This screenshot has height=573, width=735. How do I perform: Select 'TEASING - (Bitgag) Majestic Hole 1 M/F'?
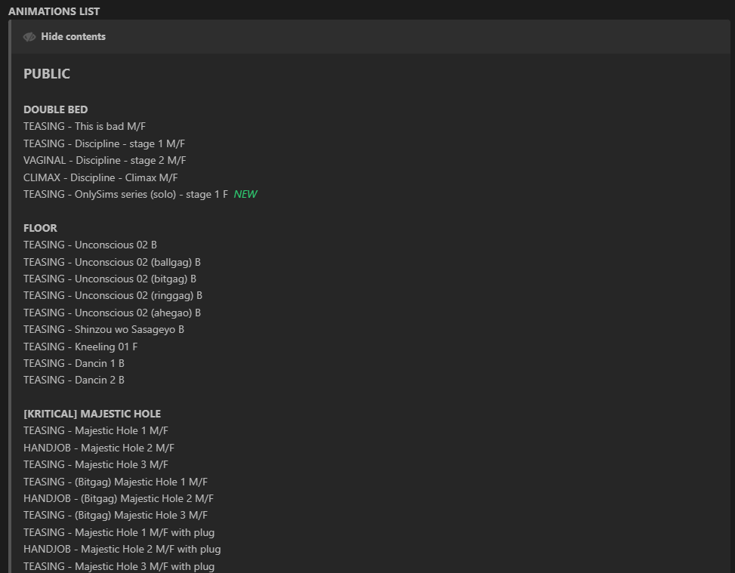click(x=116, y=482)
